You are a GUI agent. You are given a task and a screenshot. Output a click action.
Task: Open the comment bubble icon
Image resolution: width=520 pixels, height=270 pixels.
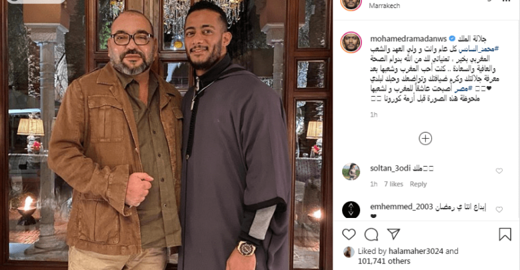click(371, 235)
